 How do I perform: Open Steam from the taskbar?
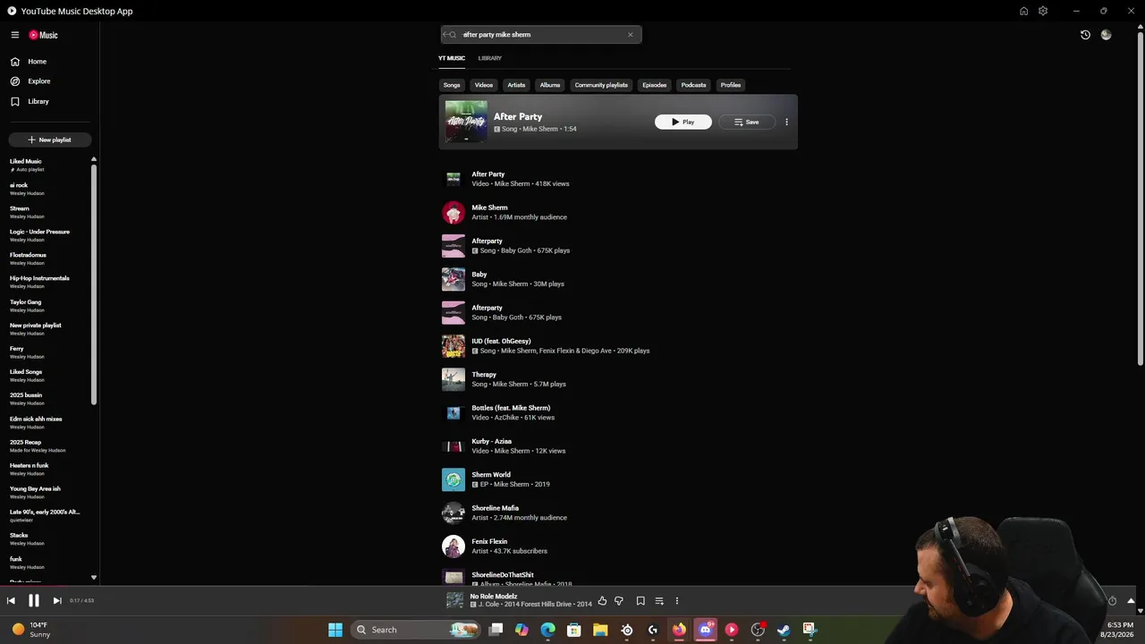coord(784,630)
